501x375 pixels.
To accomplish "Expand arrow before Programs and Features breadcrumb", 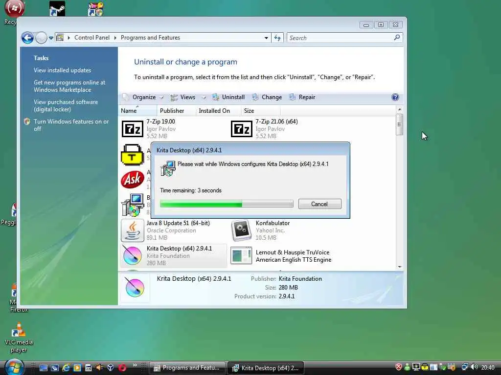I will tap(115, 38).
